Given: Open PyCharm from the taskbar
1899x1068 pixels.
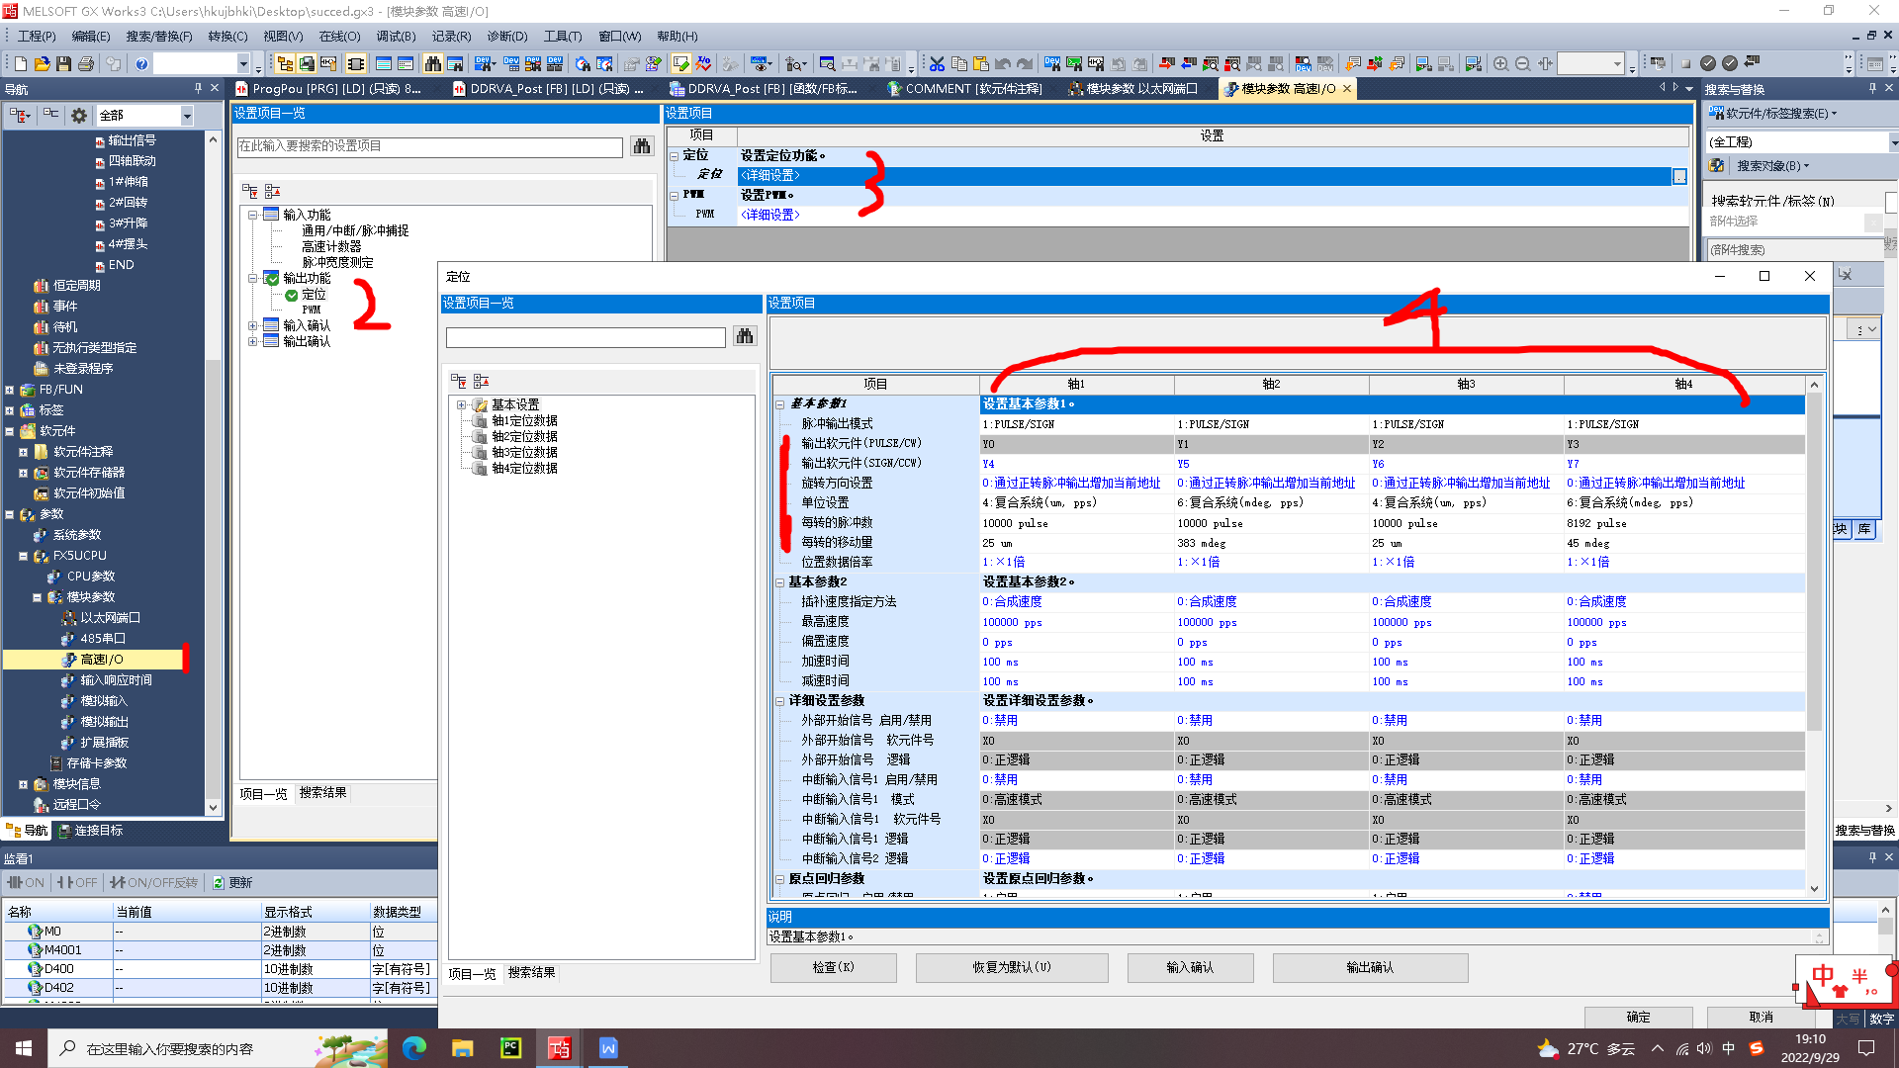Looking at the screenshot, I should 510,1048.
